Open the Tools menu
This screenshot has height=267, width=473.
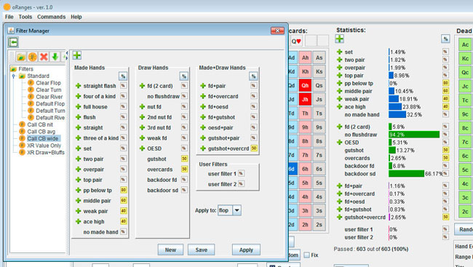[x=25, y=17]
